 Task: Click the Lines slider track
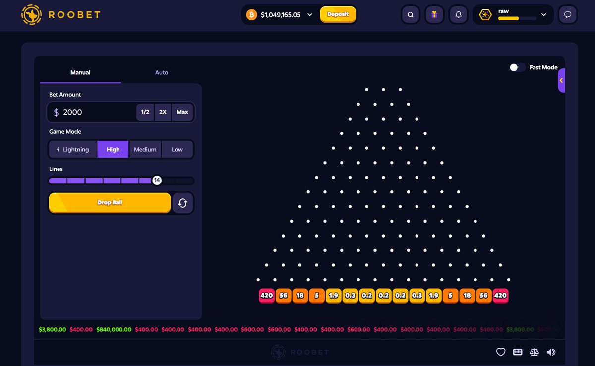tap(121, 181)
